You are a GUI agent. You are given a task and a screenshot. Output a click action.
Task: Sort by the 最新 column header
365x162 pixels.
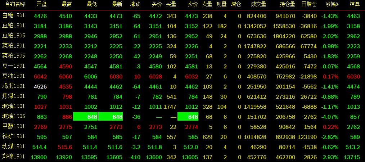coord(117,4)
